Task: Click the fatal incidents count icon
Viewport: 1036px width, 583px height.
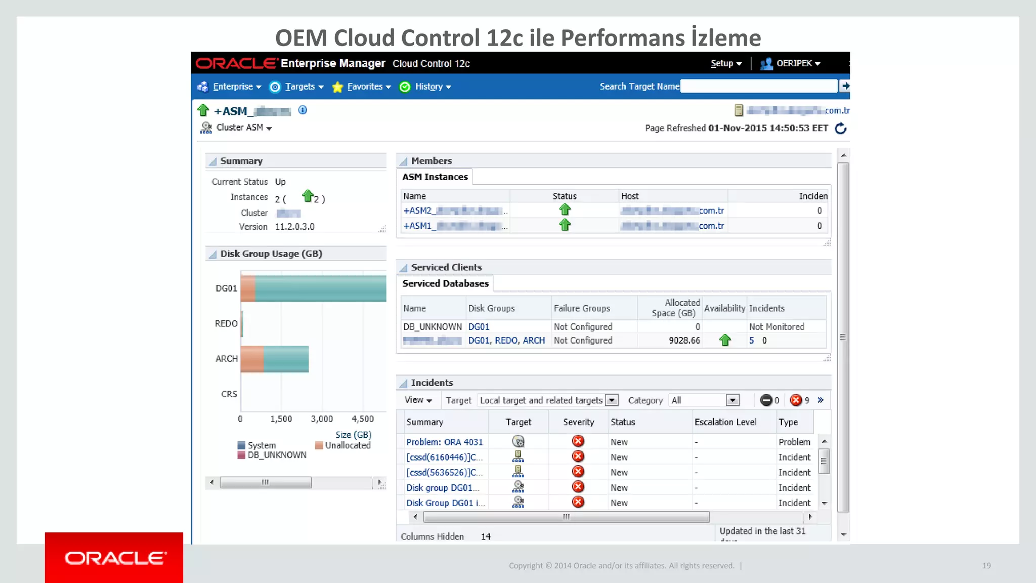Action: [x=766, y=400]
